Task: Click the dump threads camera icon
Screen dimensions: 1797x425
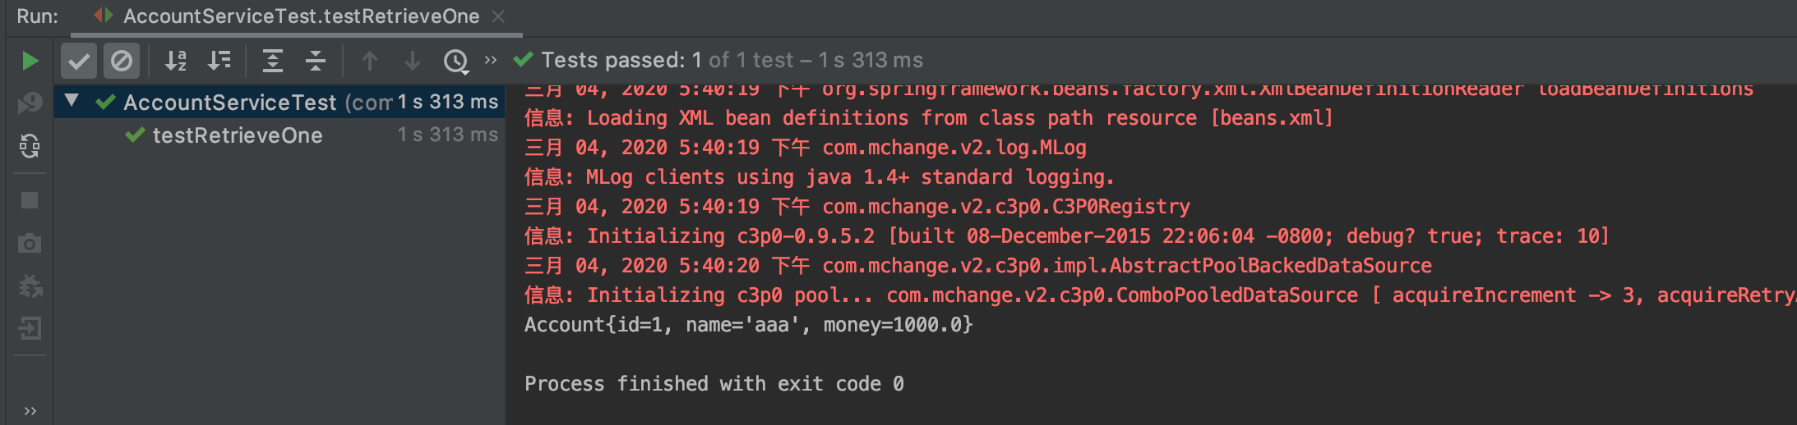Action: (30, 244)
